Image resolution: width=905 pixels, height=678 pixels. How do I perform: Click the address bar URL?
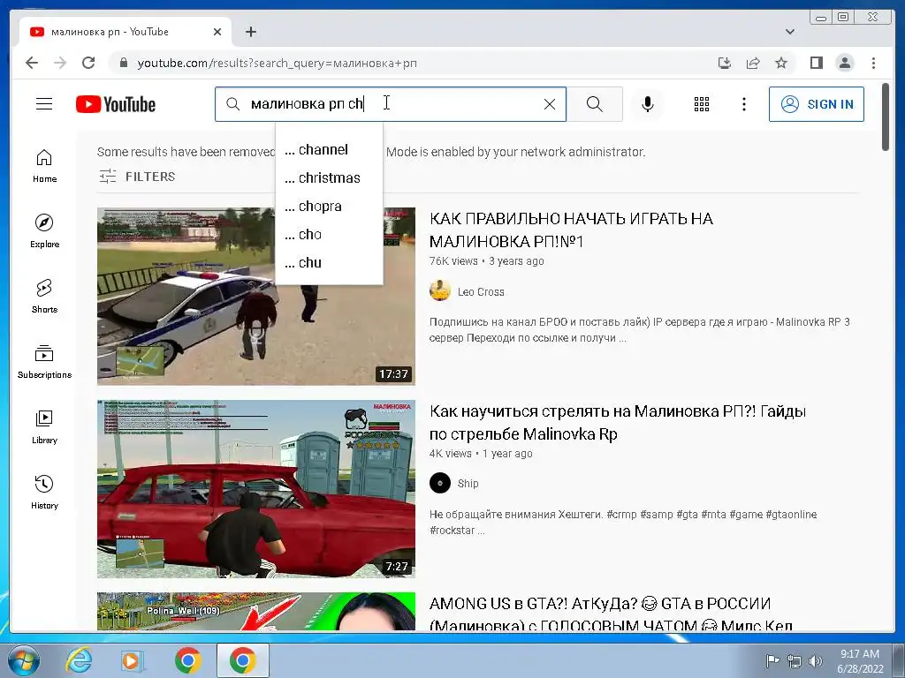click(x=277, y=64)
